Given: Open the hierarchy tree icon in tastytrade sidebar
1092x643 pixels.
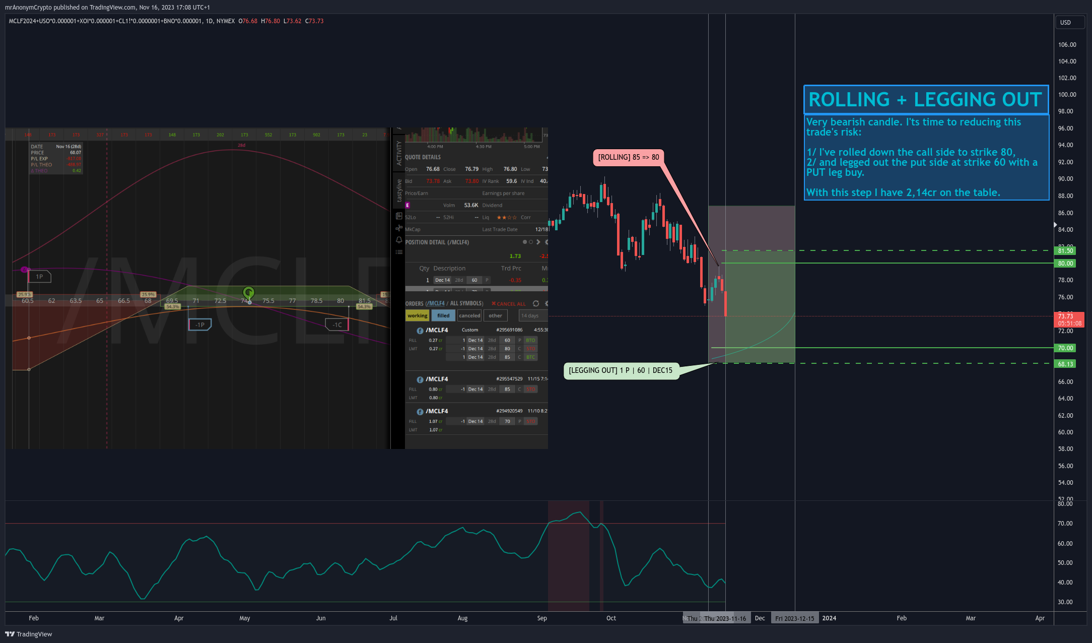Looking at the screenshot, I should [399, 228].
